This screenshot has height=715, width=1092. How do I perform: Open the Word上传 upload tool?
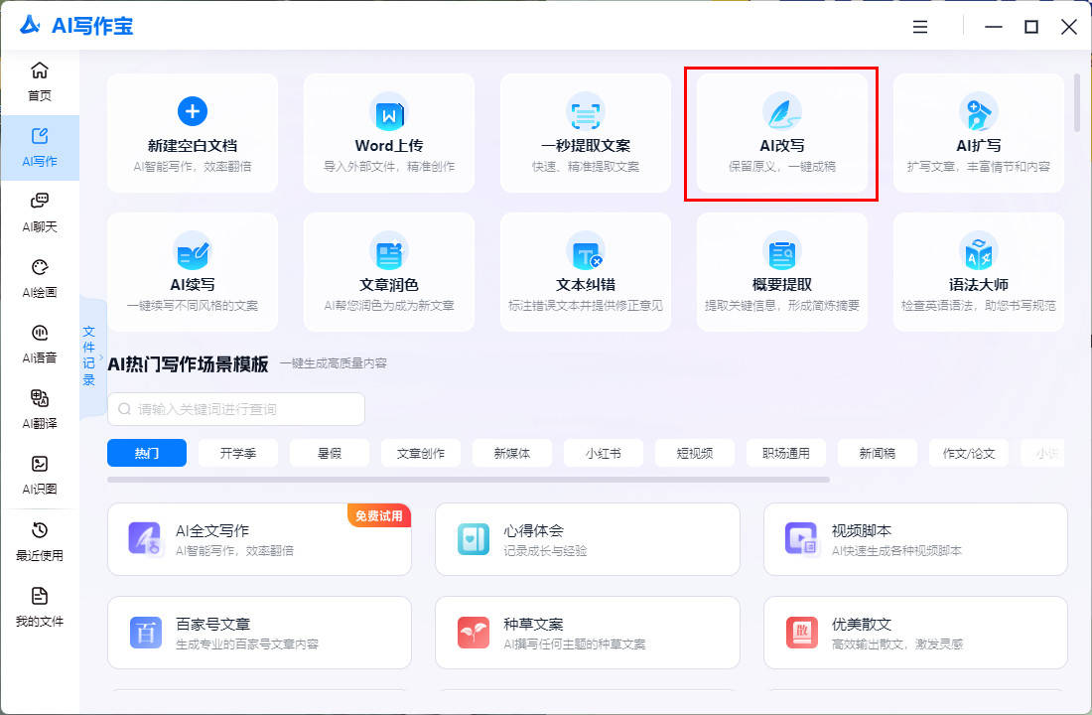(x=388, y=133)
